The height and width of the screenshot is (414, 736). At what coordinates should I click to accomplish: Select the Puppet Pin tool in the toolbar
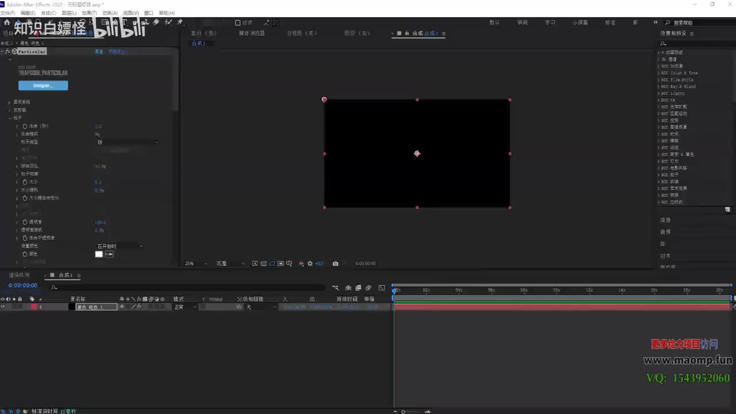[180, 22]
